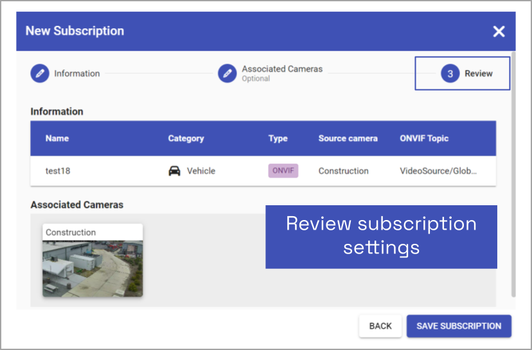This screenshot has width=532, height=350.
Task: Click SAVE SUBSCRIPTION button
Action: pos(459,326)
